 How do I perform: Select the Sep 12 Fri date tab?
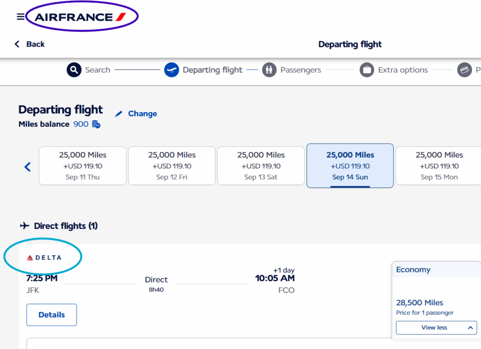172,166
